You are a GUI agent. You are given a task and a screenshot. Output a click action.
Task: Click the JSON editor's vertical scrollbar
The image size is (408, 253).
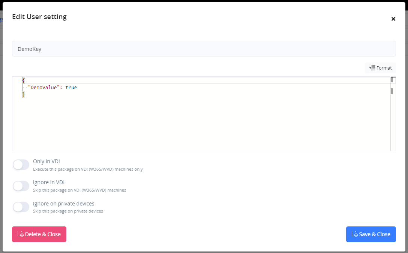392,112
